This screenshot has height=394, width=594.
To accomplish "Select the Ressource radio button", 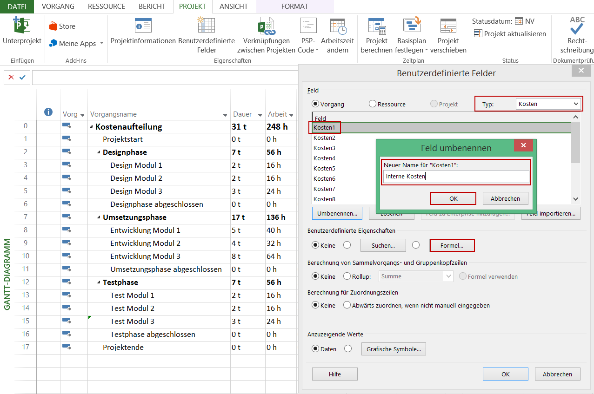I will pyautogui.click(x=373, y=104).
